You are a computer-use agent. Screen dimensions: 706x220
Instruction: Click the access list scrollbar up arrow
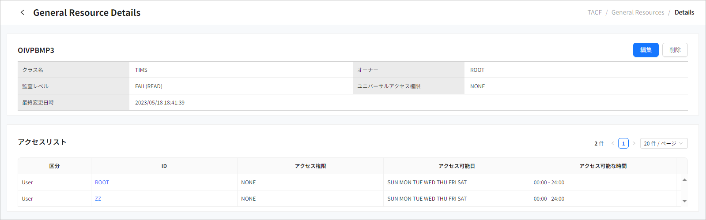pyautogui.click(x=684, y=180)
